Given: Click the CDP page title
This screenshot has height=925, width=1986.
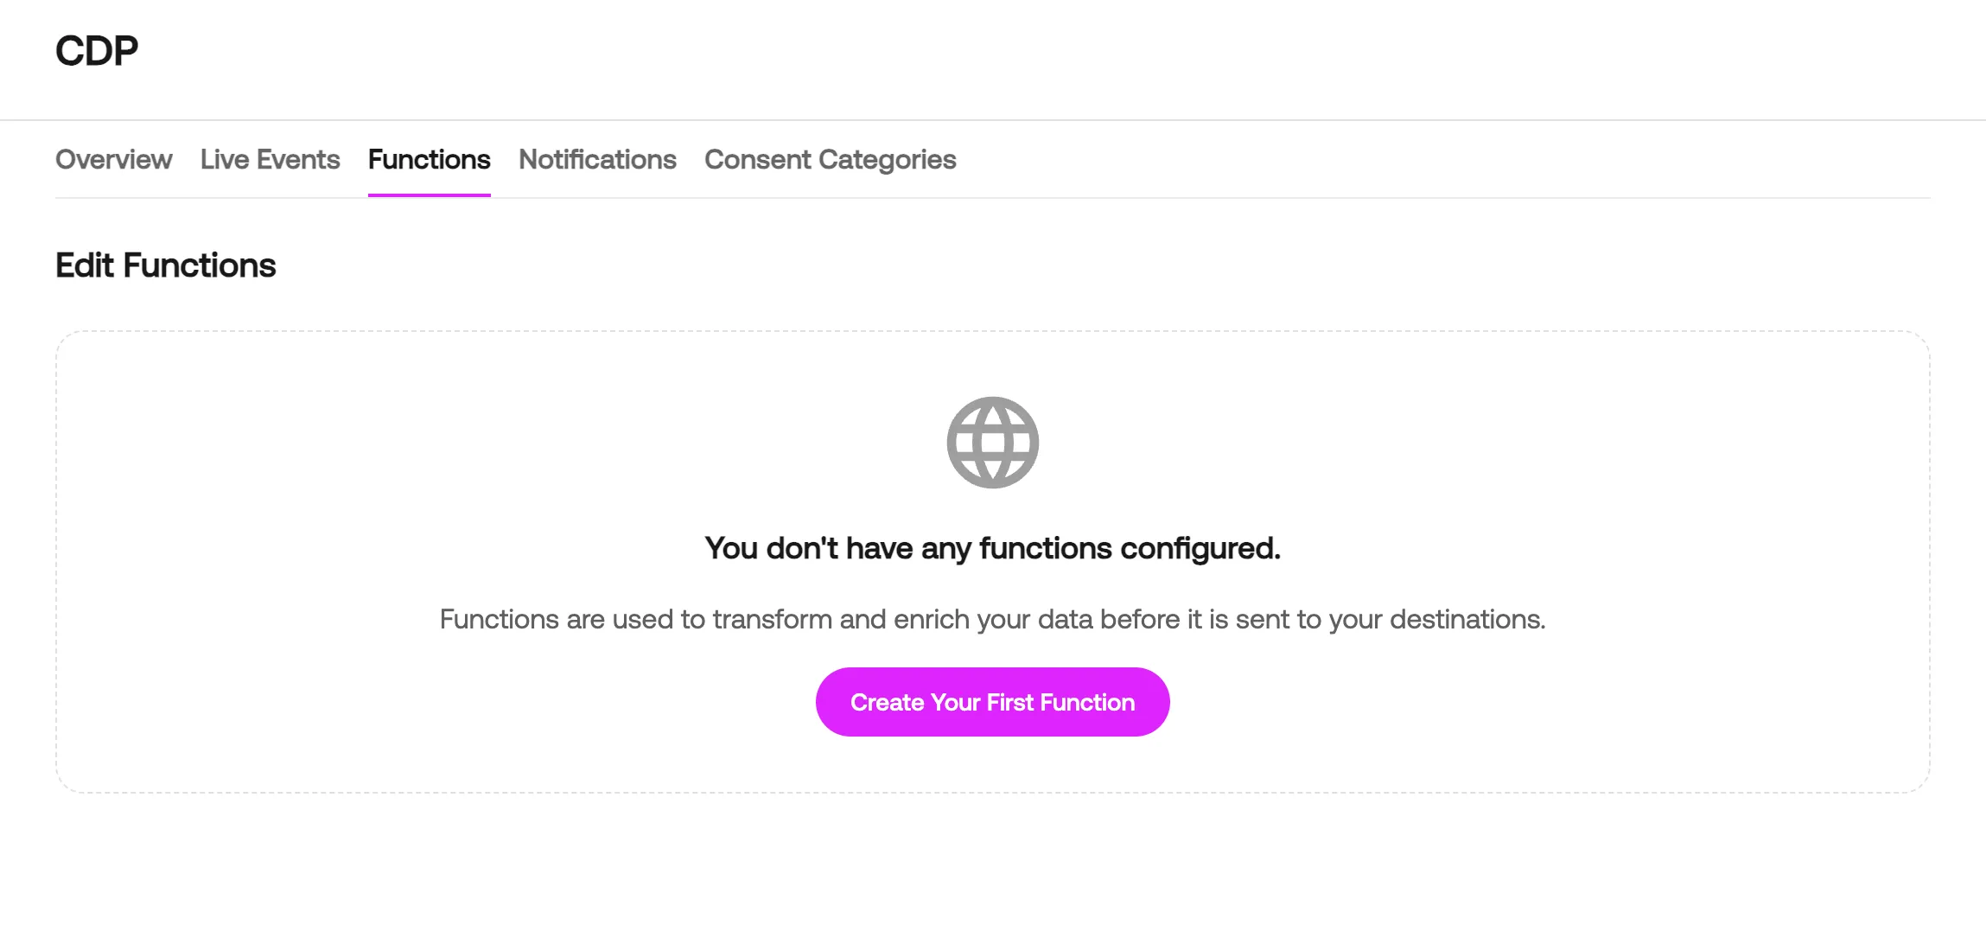Looking at the screenshot, I should point(97,51).
